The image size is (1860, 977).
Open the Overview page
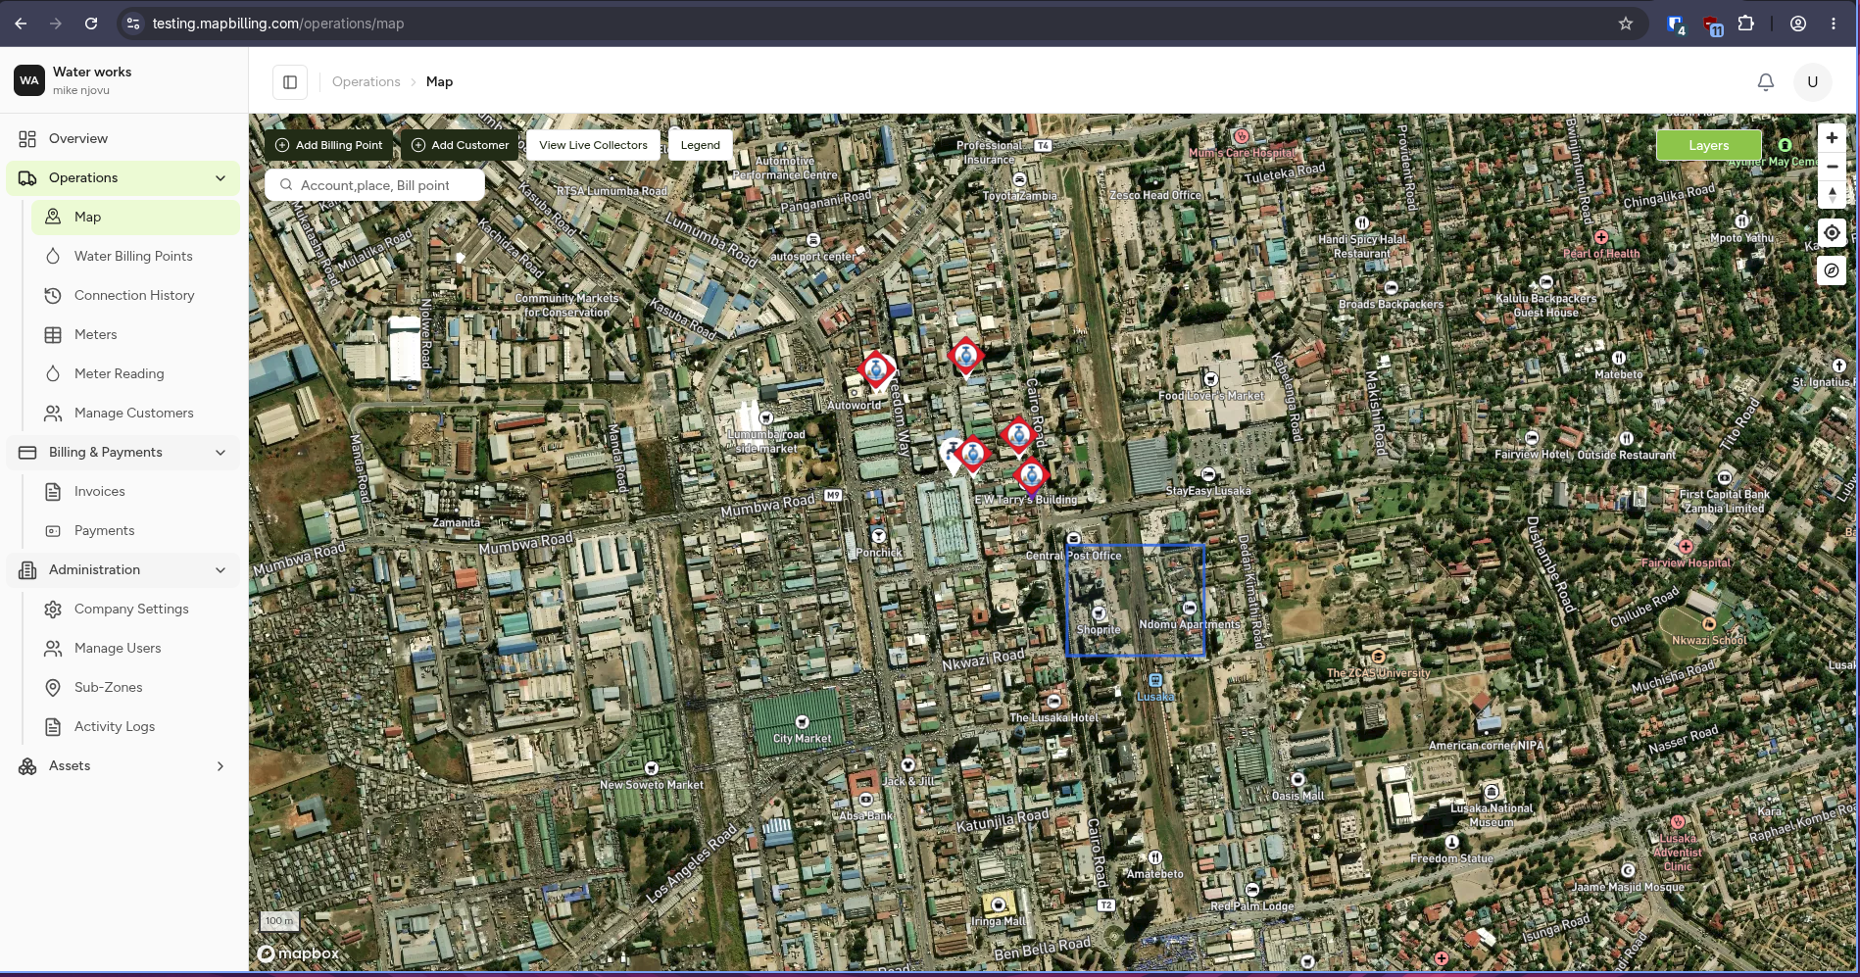tap(123, 139)
